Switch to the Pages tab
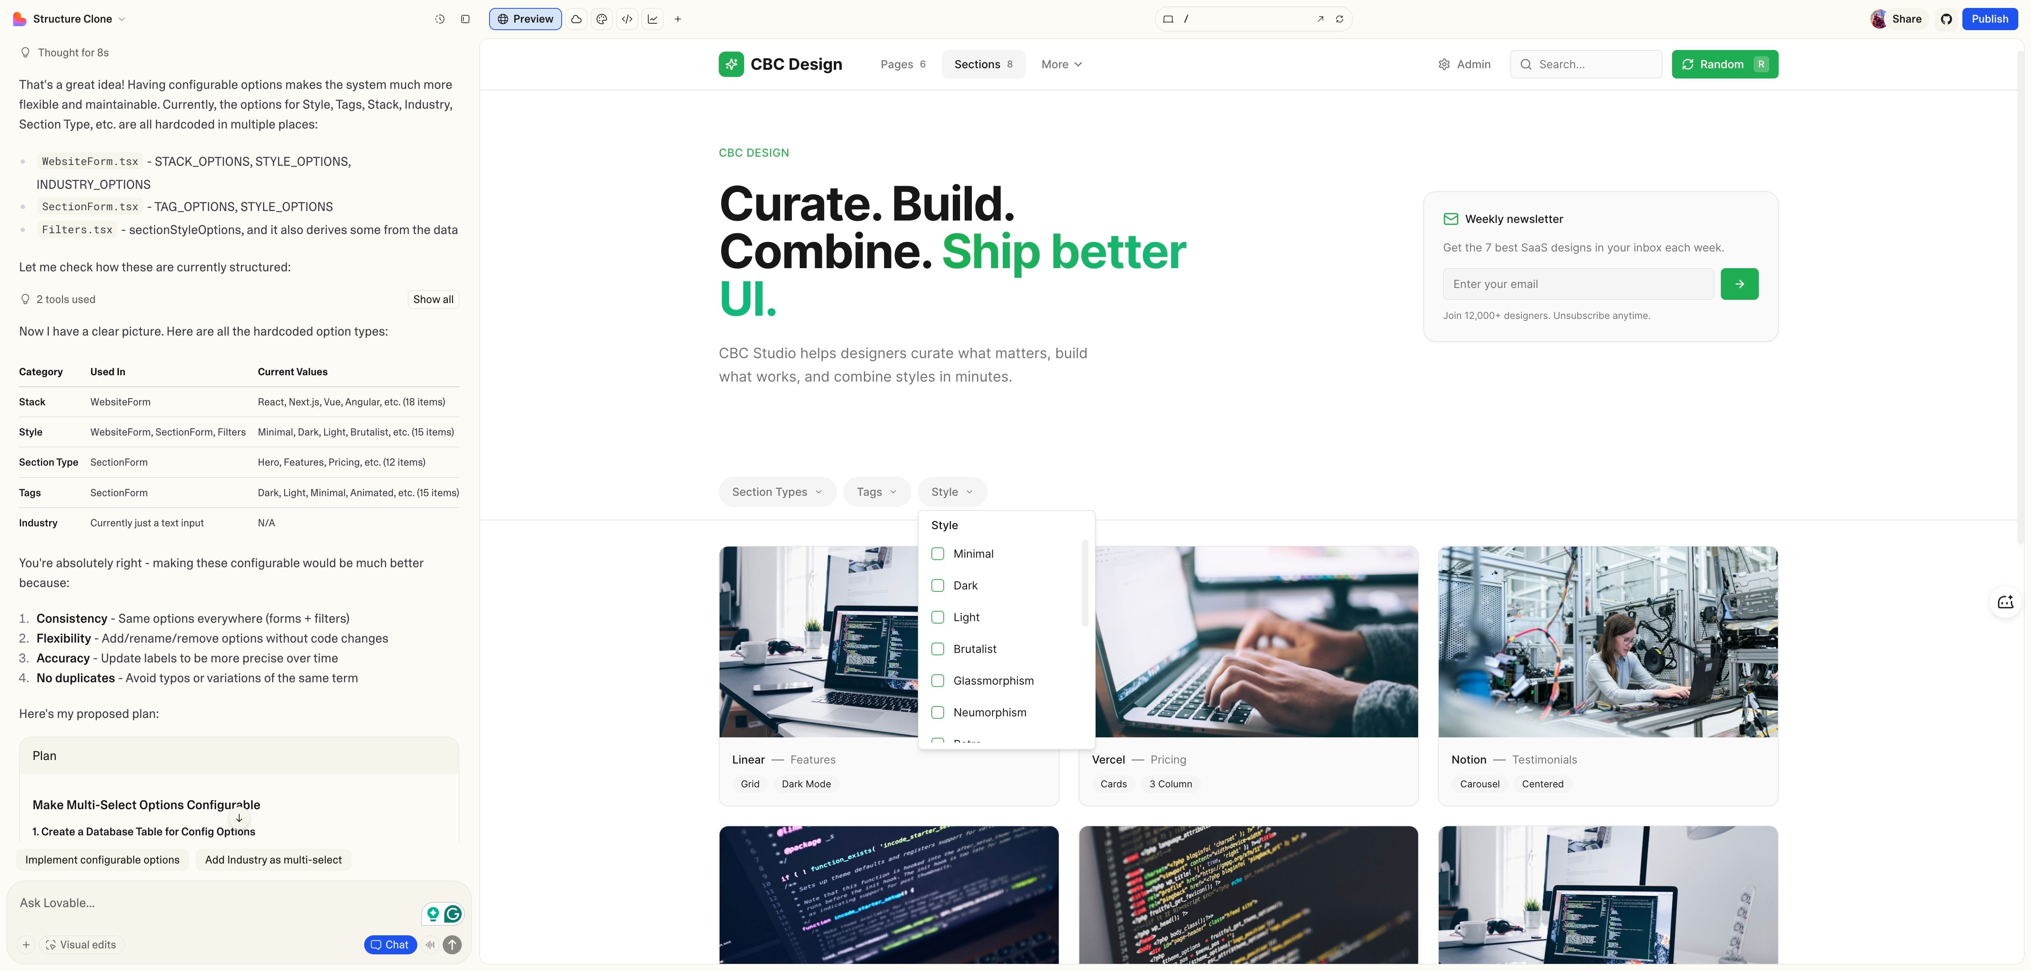 pos(903,65)
